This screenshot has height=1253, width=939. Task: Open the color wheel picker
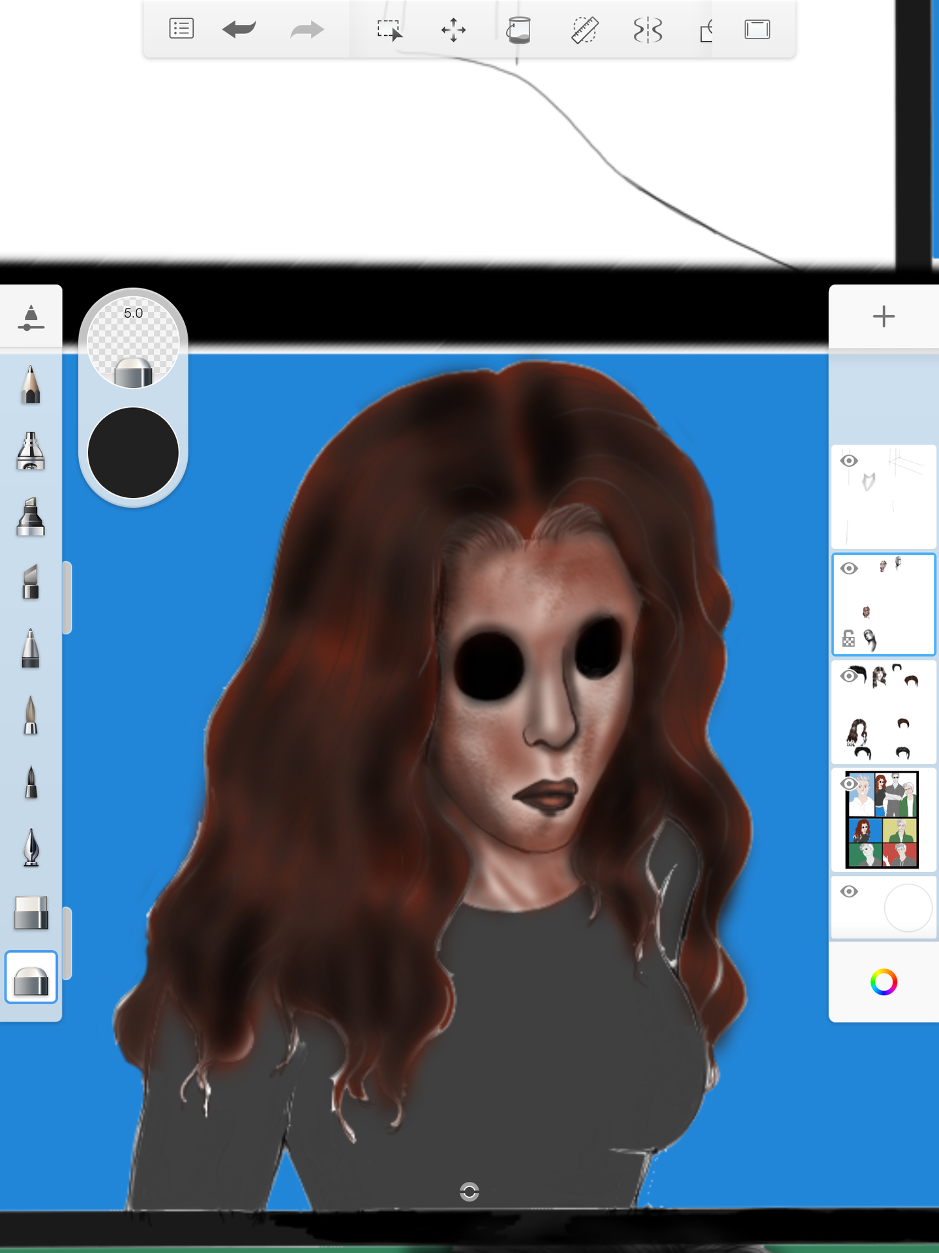point(884,982)
